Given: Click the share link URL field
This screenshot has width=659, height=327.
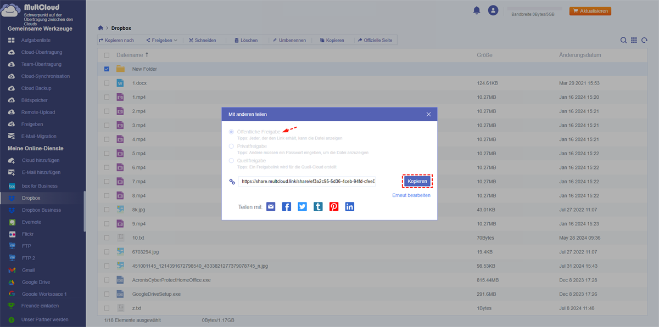Looking at the screenshot, I should [307, 181].
